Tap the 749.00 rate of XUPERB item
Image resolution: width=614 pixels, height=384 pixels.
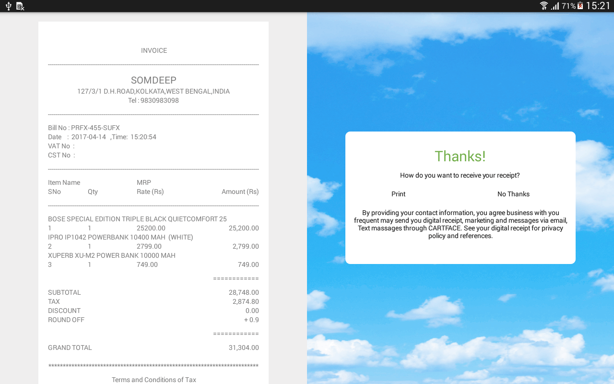point(147,264)
